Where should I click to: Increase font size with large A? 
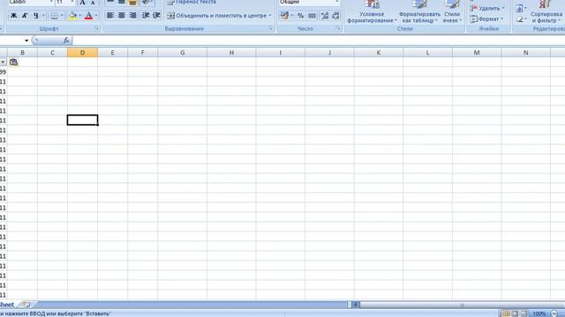(x=82, y=3)
